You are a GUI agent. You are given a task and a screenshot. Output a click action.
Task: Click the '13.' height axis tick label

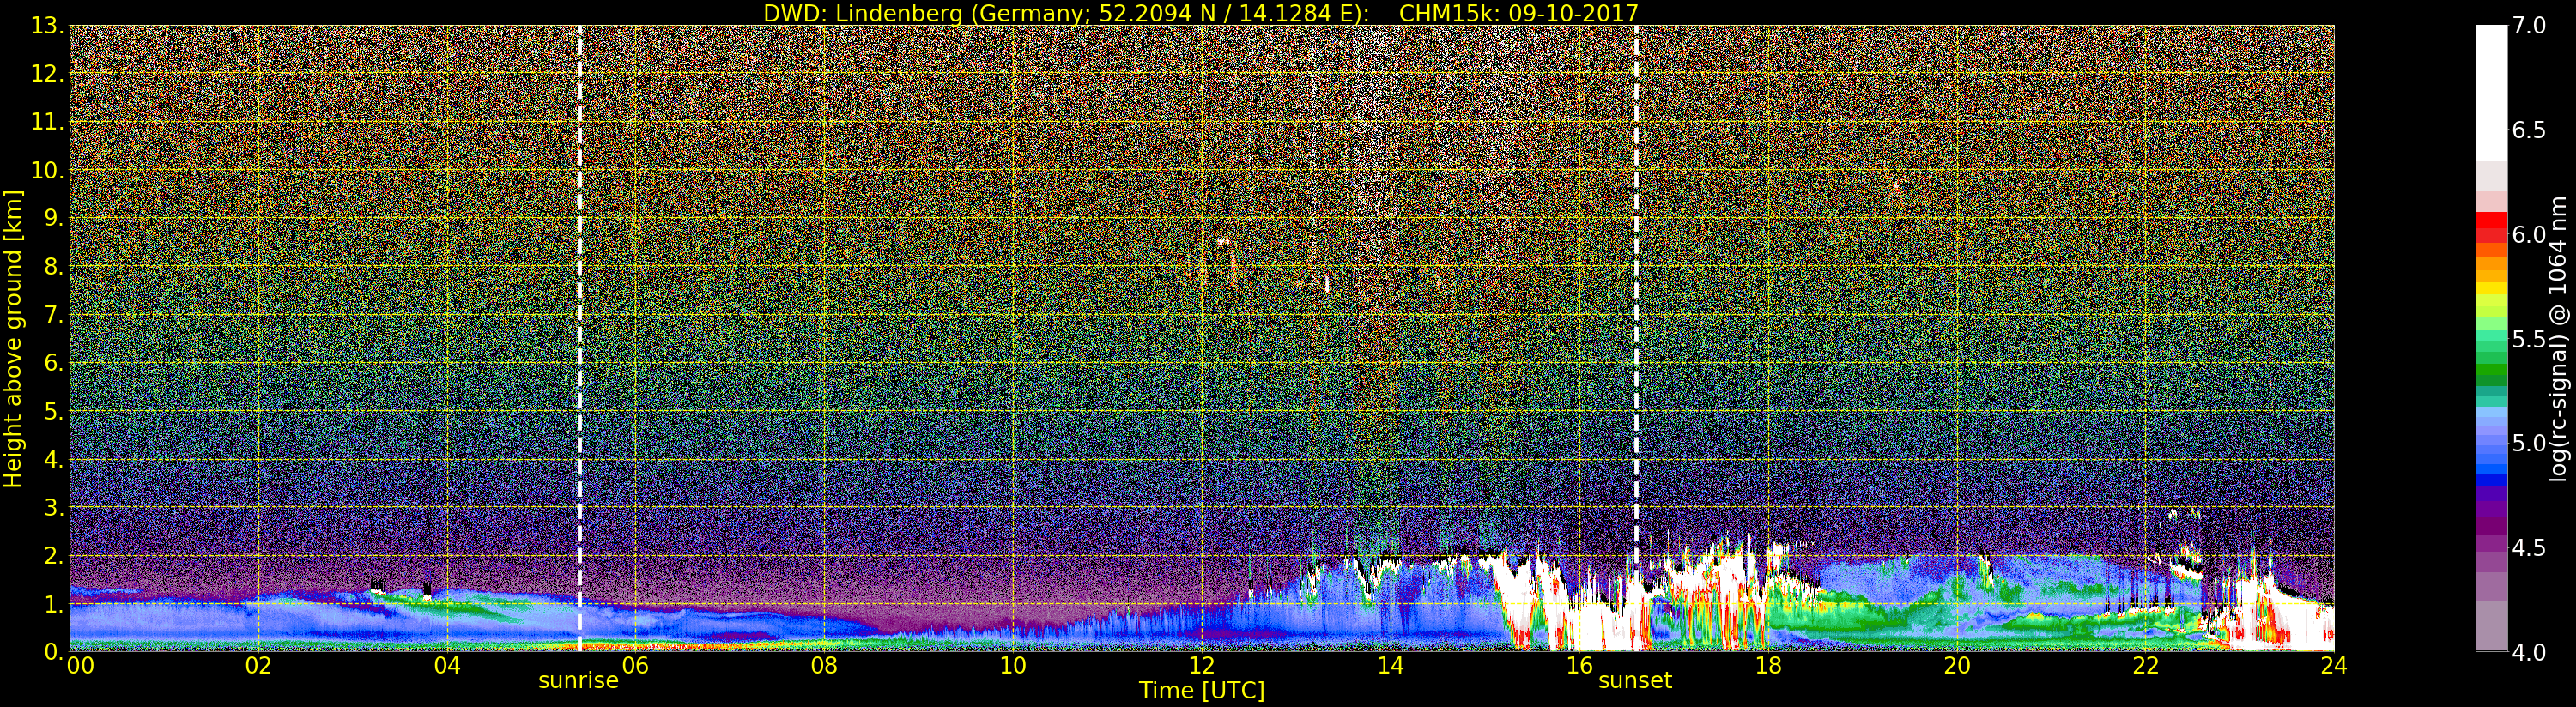coord(47,26)
